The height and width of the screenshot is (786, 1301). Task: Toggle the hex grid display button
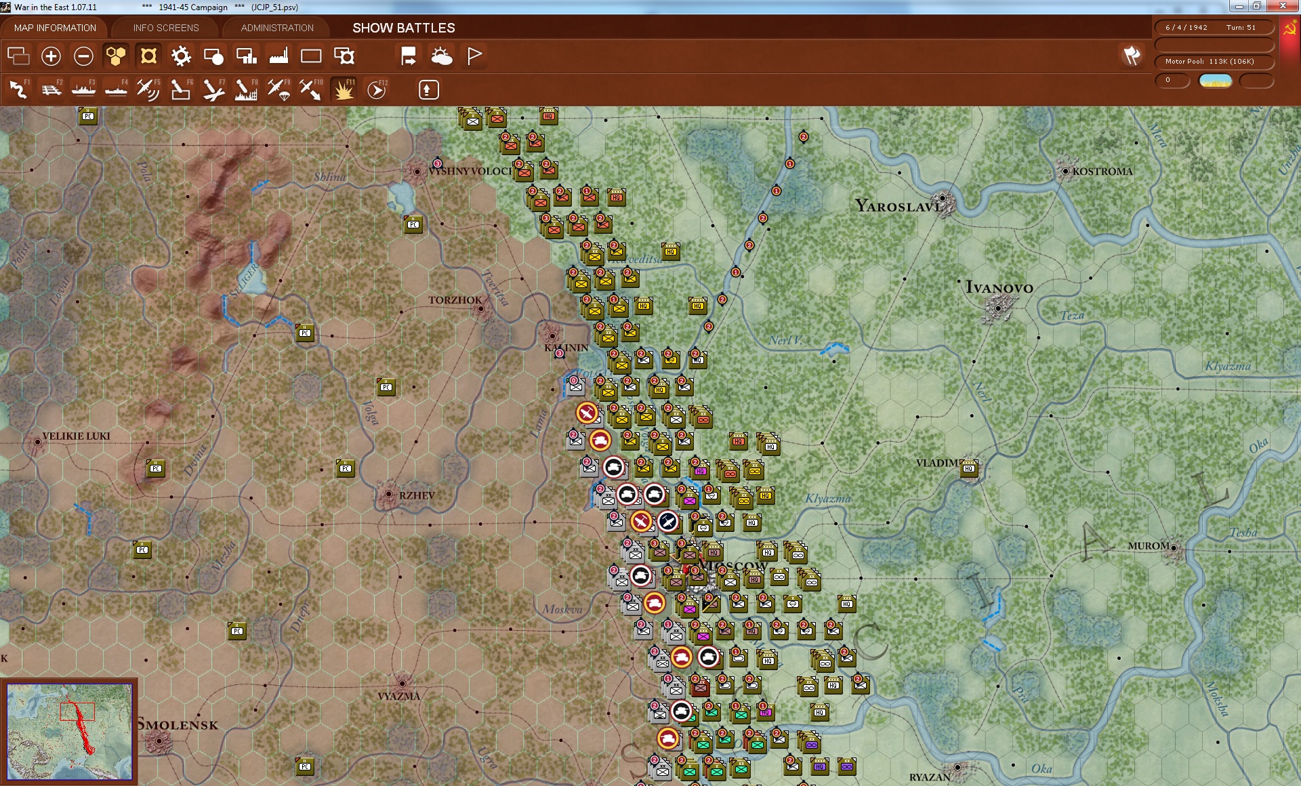116,56
